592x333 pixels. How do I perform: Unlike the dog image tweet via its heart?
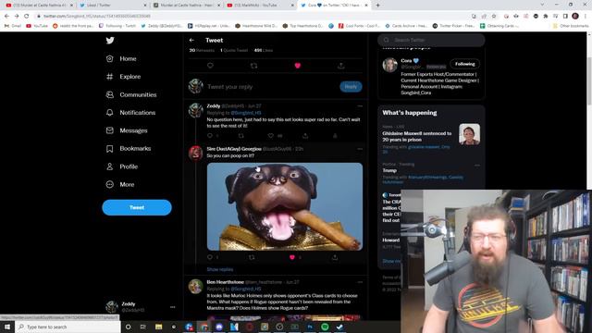pos(292,257)
